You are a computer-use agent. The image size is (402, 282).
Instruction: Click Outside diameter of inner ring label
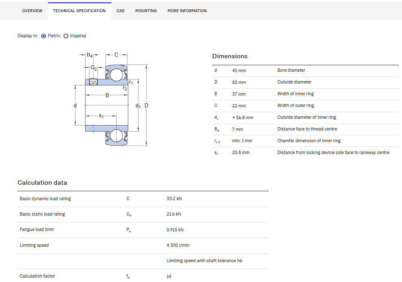307,117
